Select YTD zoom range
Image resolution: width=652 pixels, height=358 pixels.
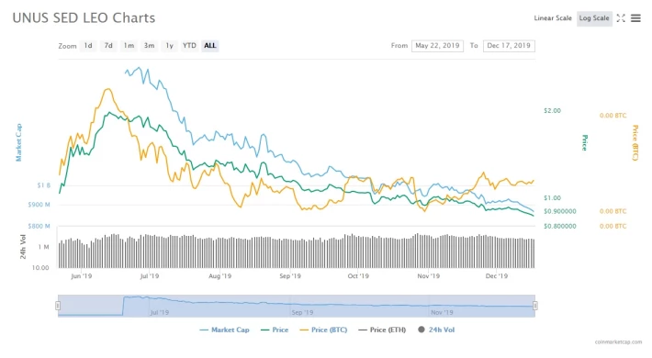click(189, 46)
